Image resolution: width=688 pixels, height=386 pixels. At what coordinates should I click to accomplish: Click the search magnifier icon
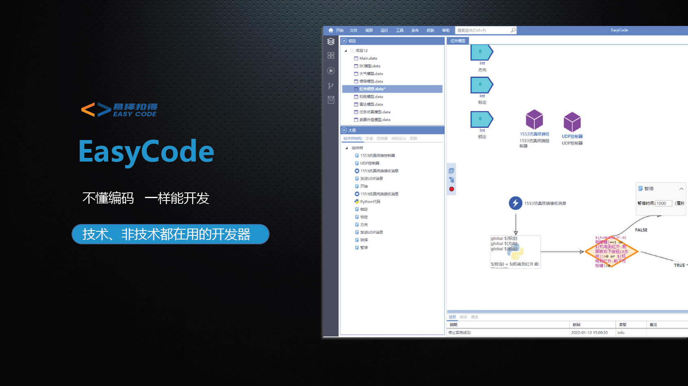(513, 30)
